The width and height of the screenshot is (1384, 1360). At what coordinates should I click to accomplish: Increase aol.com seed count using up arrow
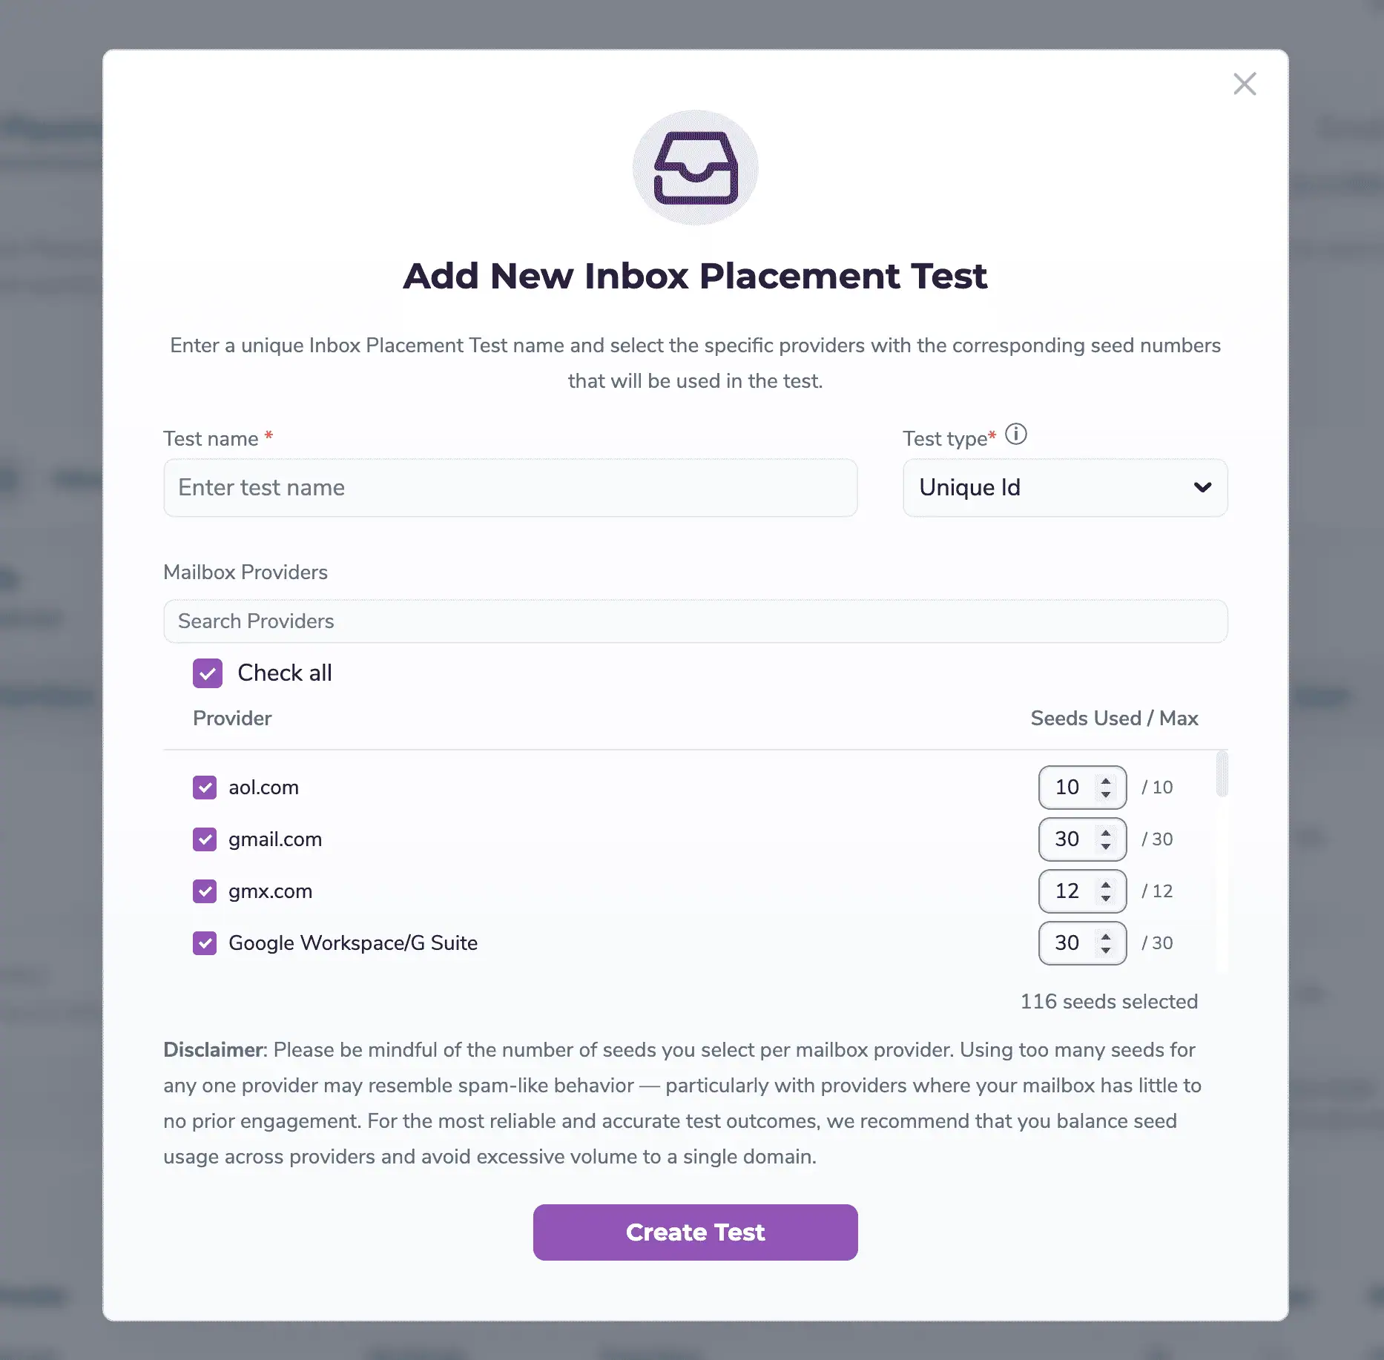(x=1106, y=781)
